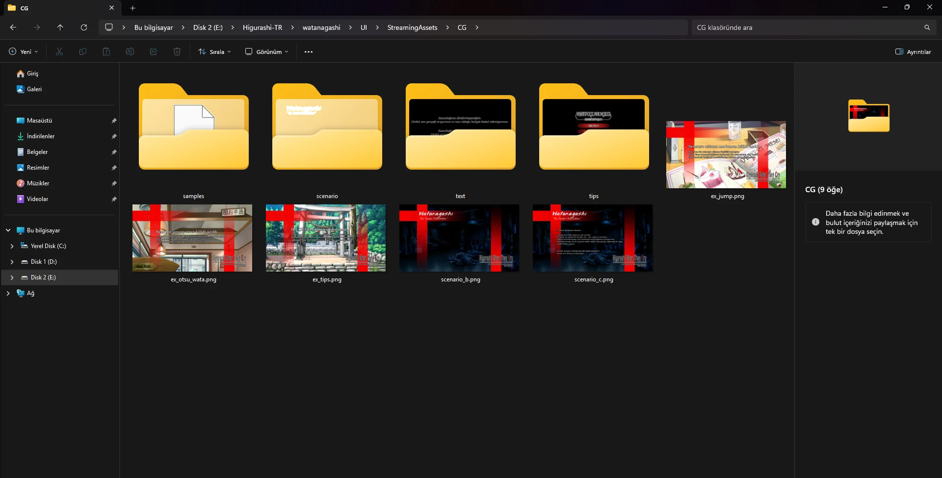942x478 pixels.
Task: Toggle the Ayrıntılar details pane
Action: coord(913,51)
